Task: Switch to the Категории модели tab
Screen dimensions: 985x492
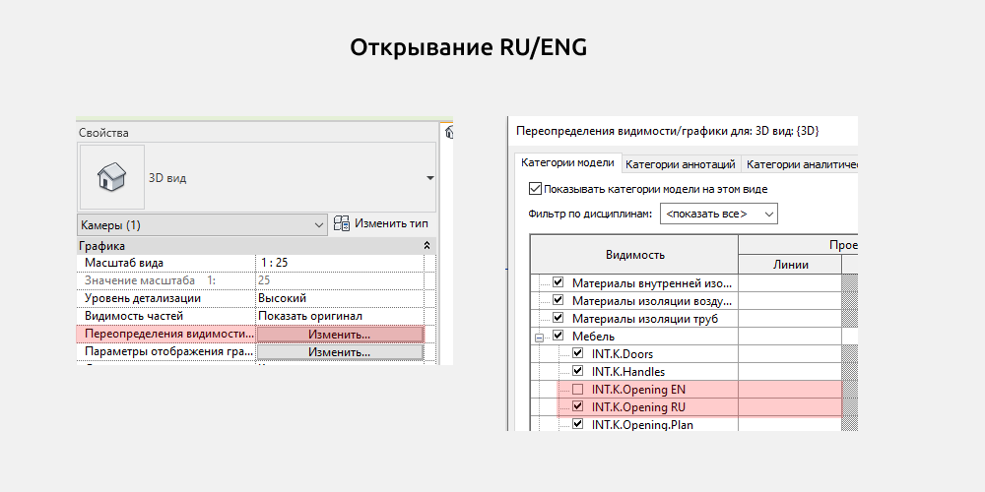Action: 568,162
